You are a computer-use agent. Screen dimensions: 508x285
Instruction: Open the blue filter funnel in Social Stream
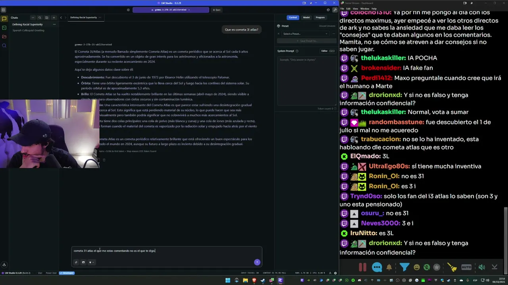coord(404,267)
